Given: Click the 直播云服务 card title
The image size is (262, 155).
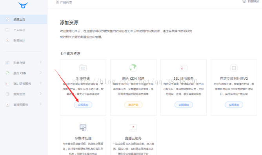Looking at the screenshot, I should (133, 138).
